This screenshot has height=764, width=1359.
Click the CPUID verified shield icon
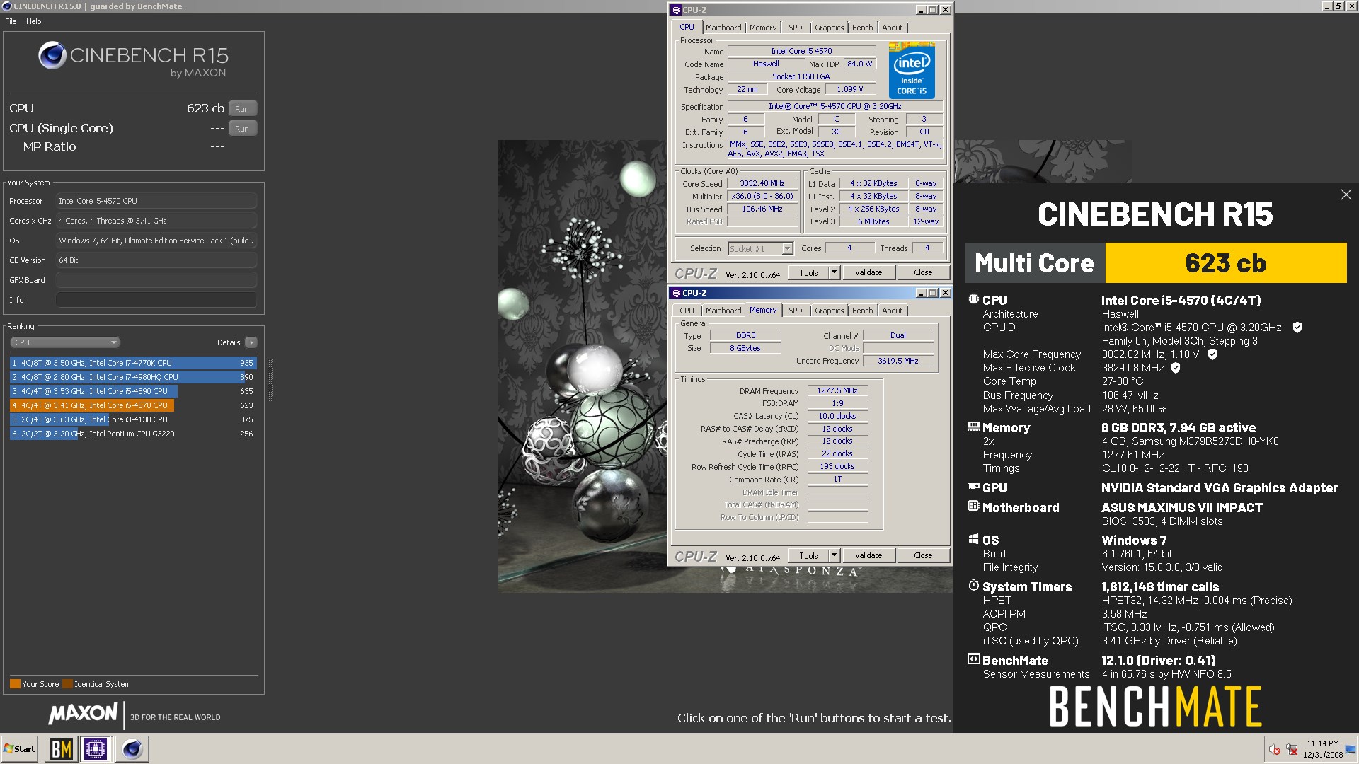(1297, 328)
